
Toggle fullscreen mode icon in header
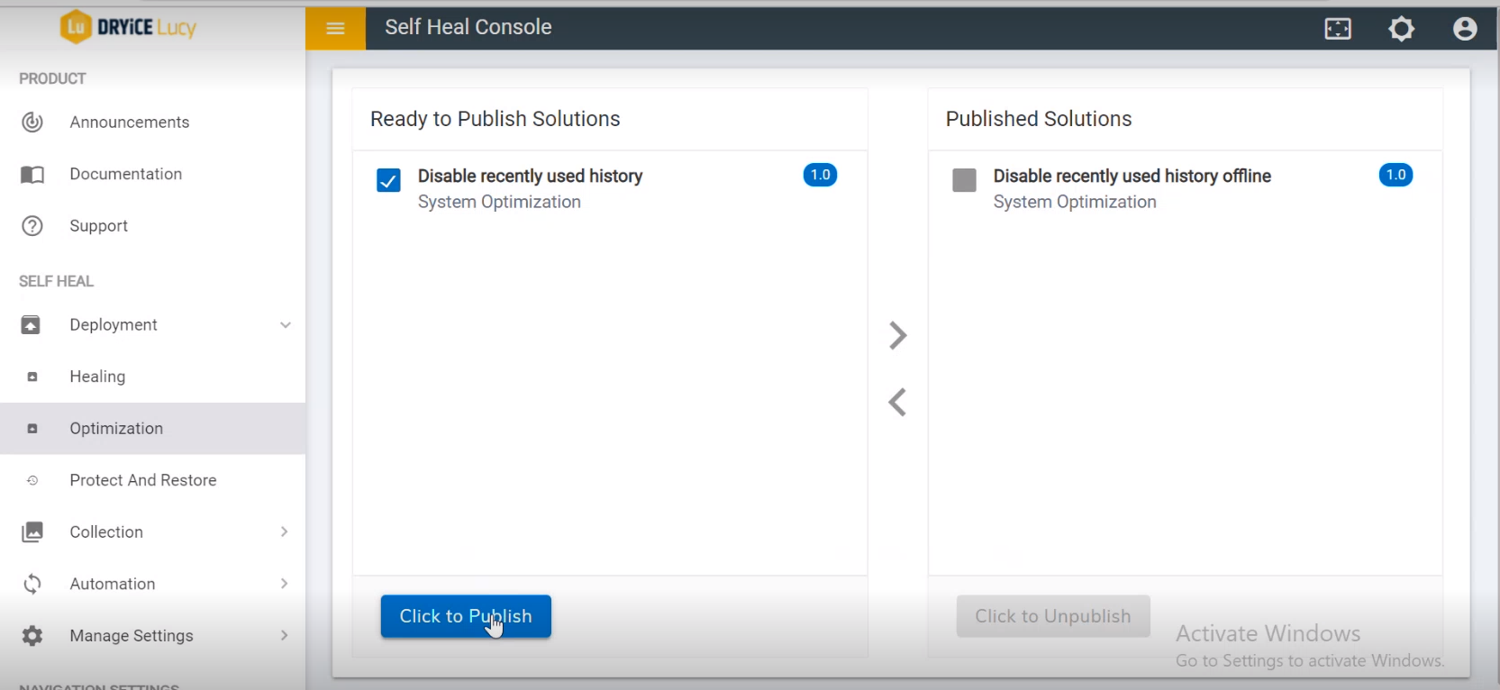click(x=1338, y=29)
